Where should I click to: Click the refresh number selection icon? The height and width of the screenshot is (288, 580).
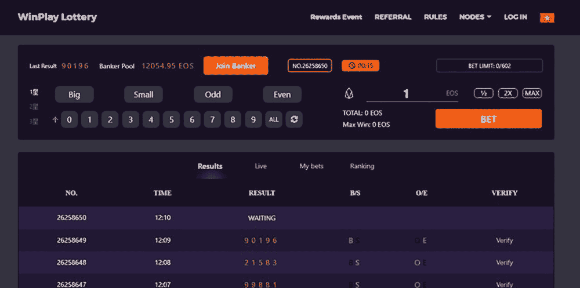294,119
